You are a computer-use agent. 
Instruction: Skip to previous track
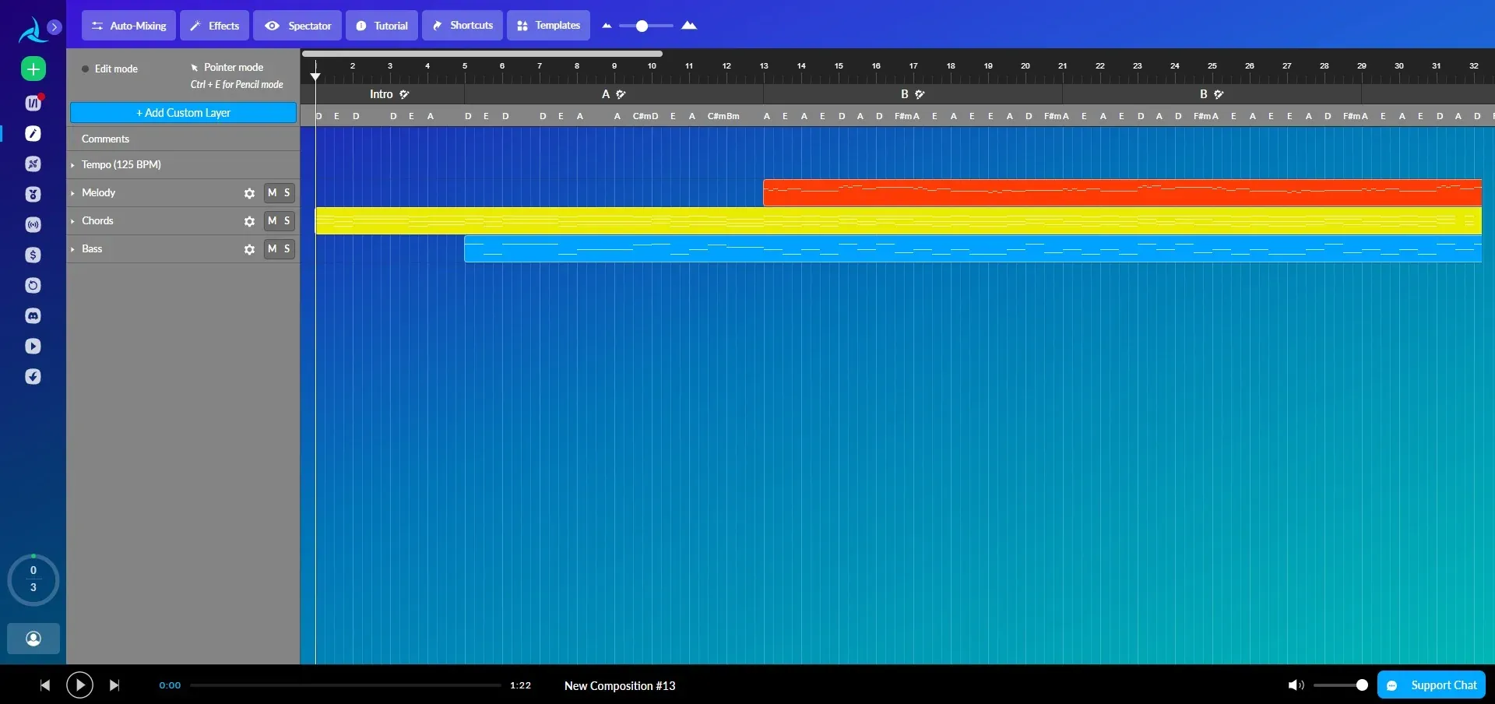(45, 685)
